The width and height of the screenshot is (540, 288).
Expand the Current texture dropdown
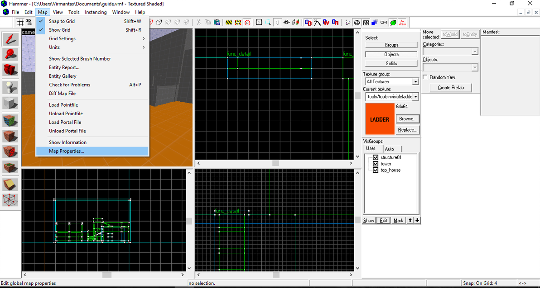point(415,97)
